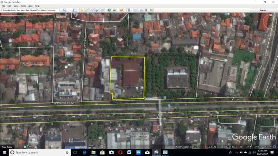Open Opera browser from the taskbar

pyautogui.click(x=120, y=152)
